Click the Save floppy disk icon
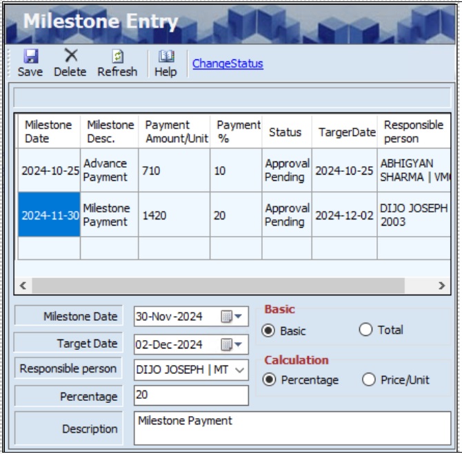The height and width of the screenshot is (454, 462). coord(30,57)
